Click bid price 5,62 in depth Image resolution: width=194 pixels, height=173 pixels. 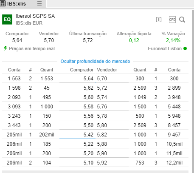point(88,88)
